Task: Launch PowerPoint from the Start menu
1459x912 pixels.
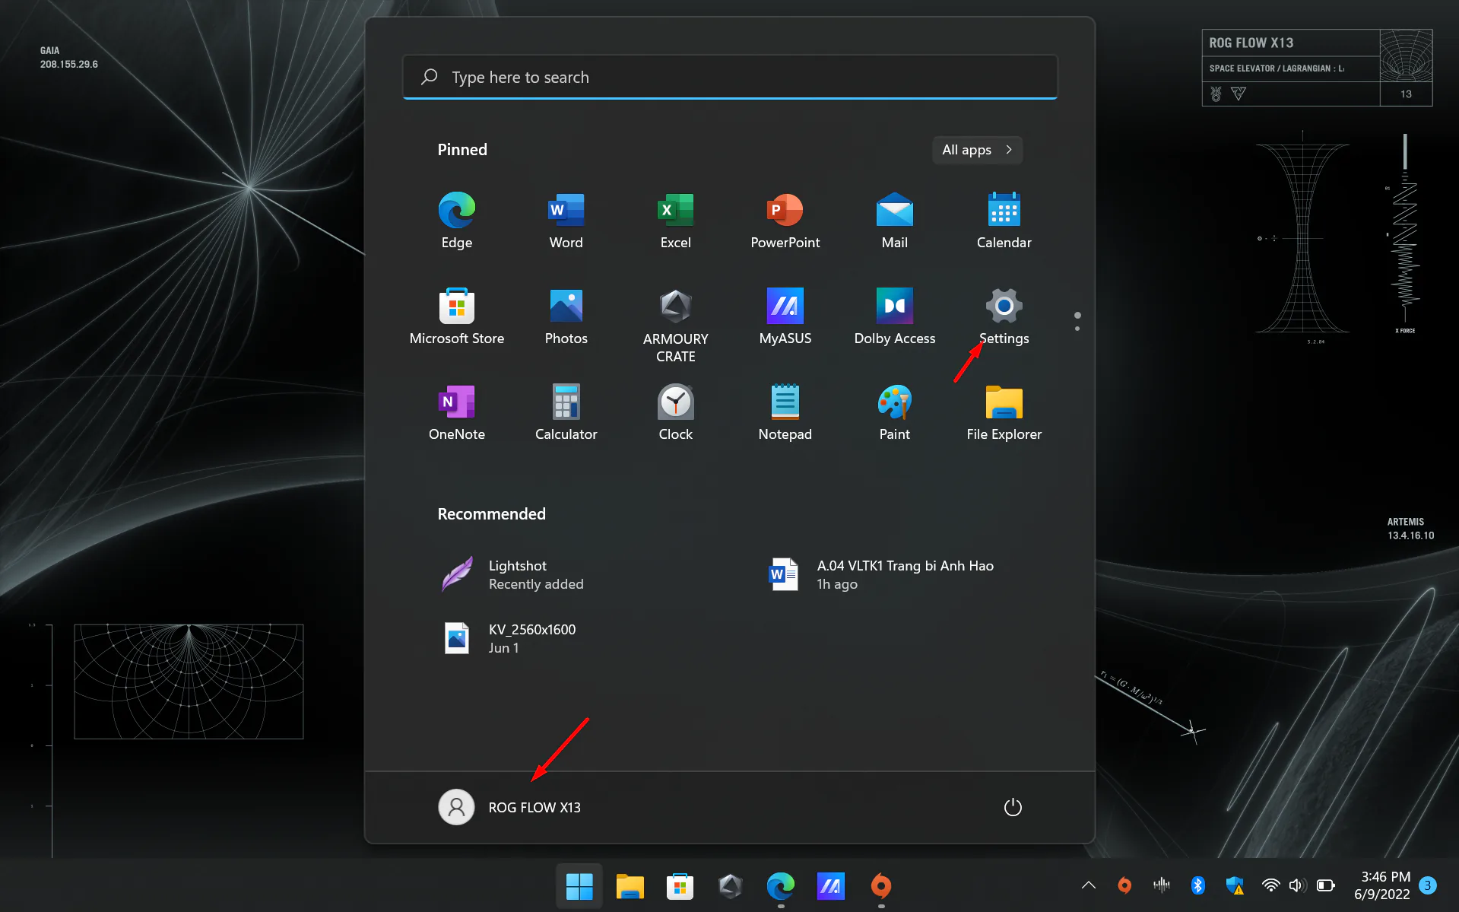Action: click(785, 221)
